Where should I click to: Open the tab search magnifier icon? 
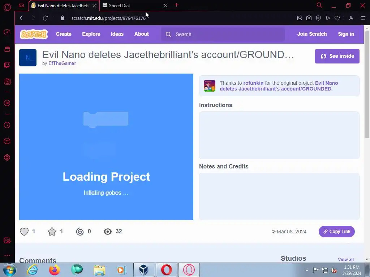tap(319, 5)
